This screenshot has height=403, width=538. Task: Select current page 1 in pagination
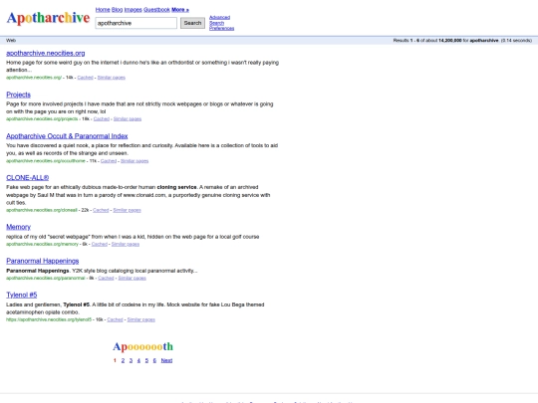(115, 360)
